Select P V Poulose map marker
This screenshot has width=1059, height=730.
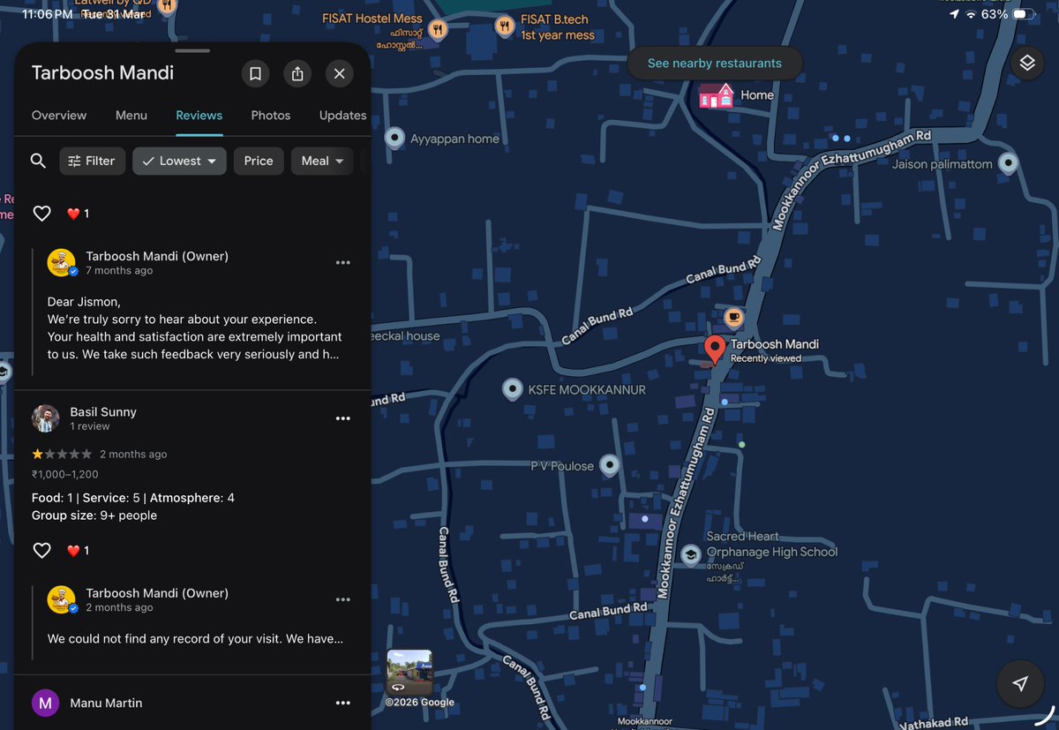(609, 465)
